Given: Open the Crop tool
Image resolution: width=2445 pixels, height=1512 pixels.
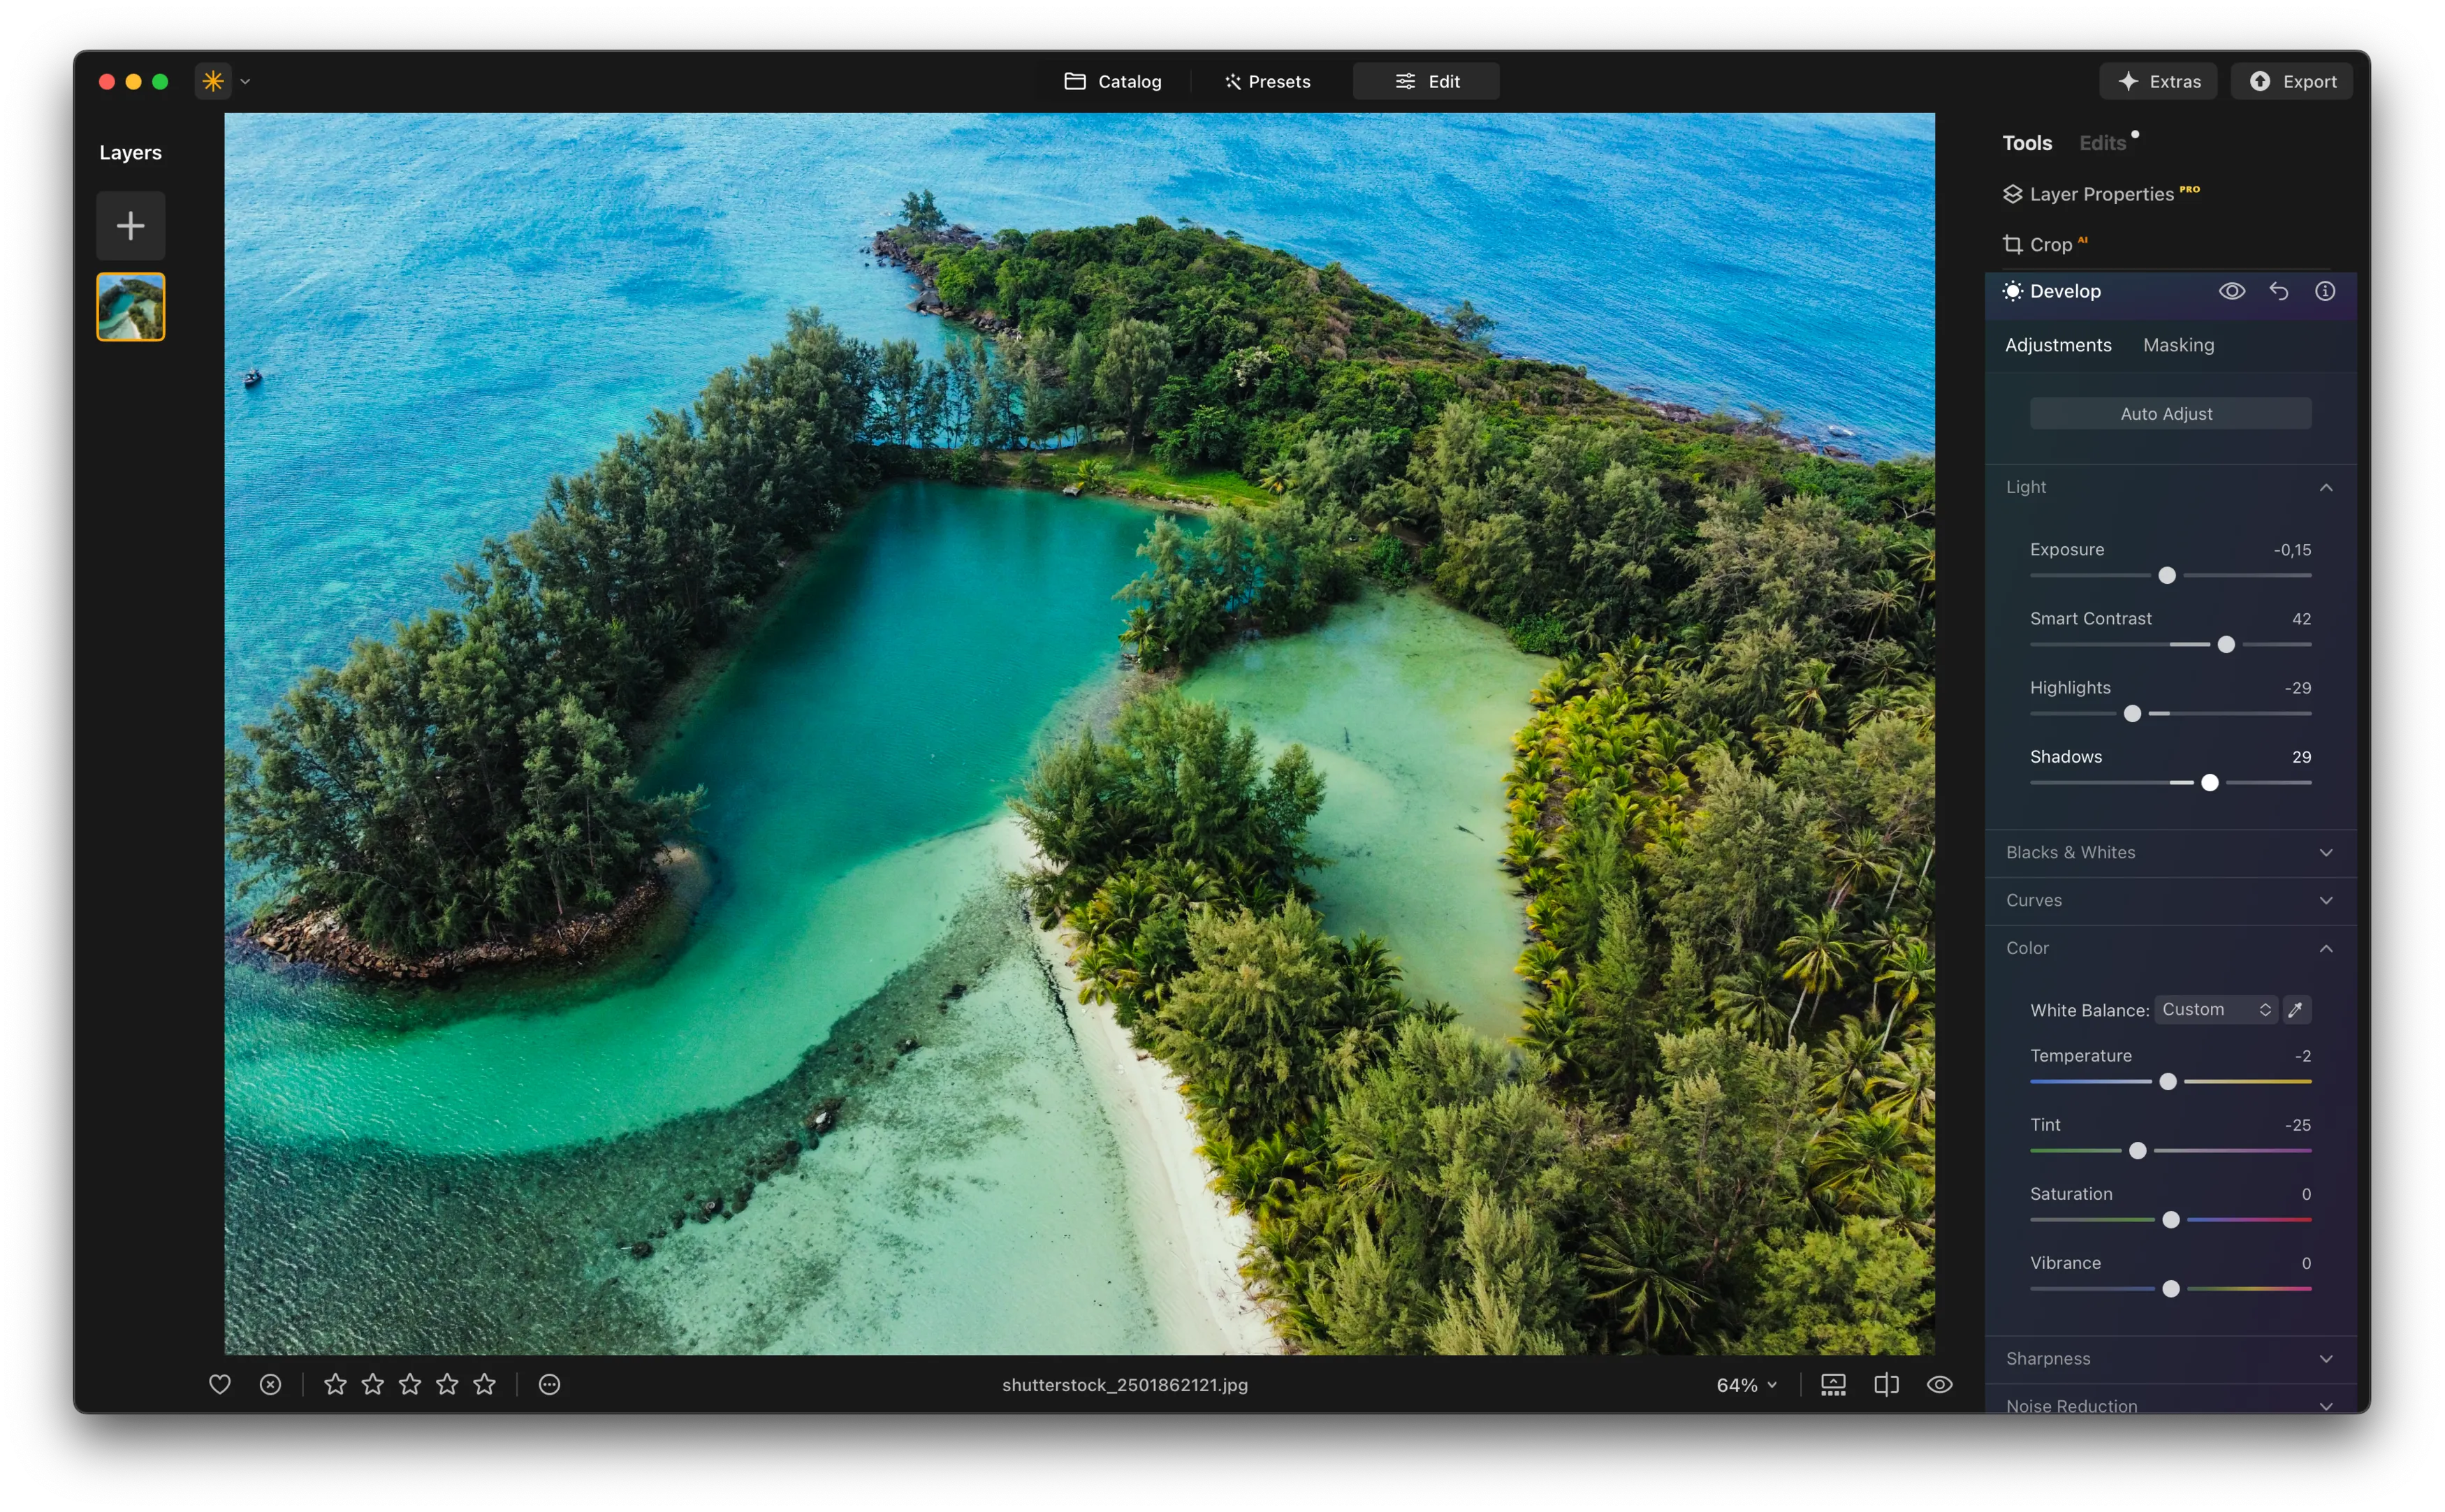Looking at the screenshot, I should (2049, 244).
